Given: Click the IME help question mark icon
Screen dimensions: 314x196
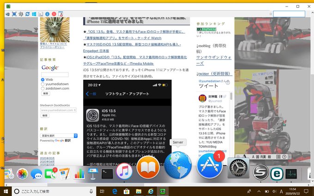Looking at the screenshot, I should (284, 157).
